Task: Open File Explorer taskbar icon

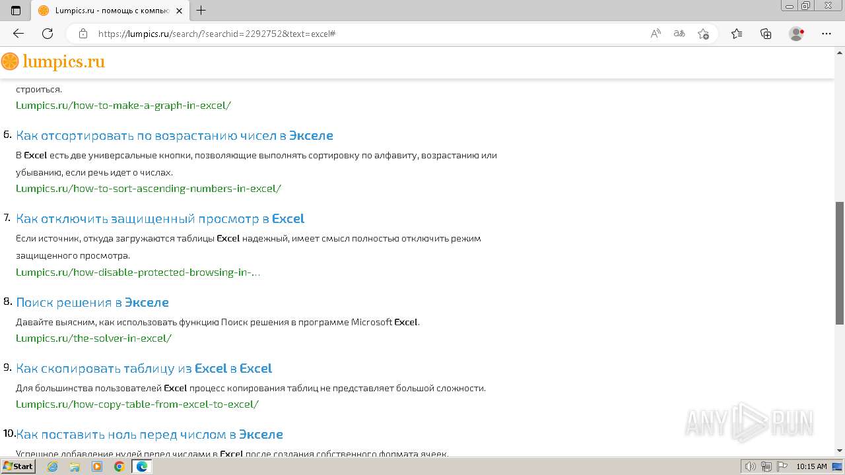Action: (75, 466)
